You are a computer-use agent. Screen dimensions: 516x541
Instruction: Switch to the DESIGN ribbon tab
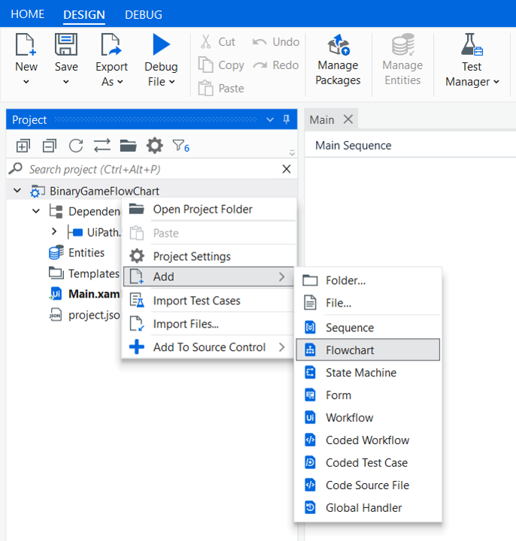pos(84,15)
